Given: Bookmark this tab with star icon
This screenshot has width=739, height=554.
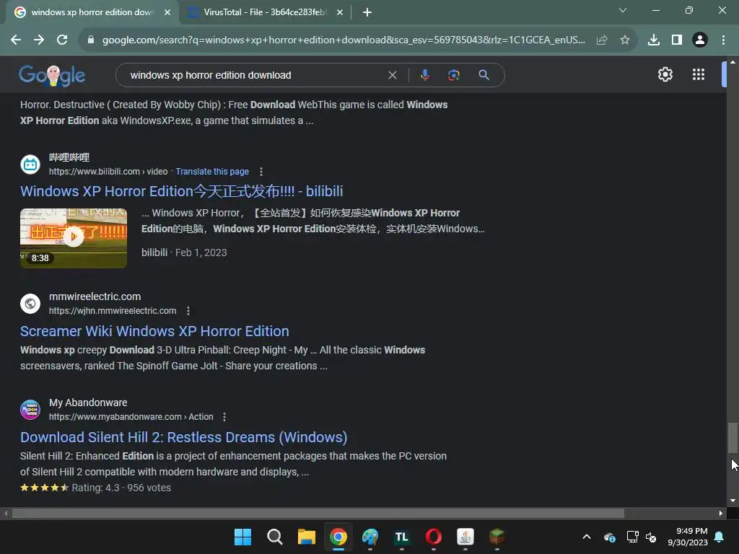Looking at the screenshot, I should tap(625, 40).
